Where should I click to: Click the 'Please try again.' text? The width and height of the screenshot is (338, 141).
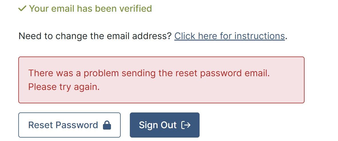click(64, 87)
